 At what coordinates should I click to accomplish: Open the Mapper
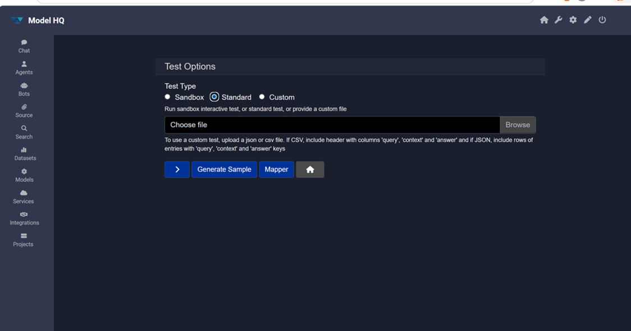pos(276,169)
